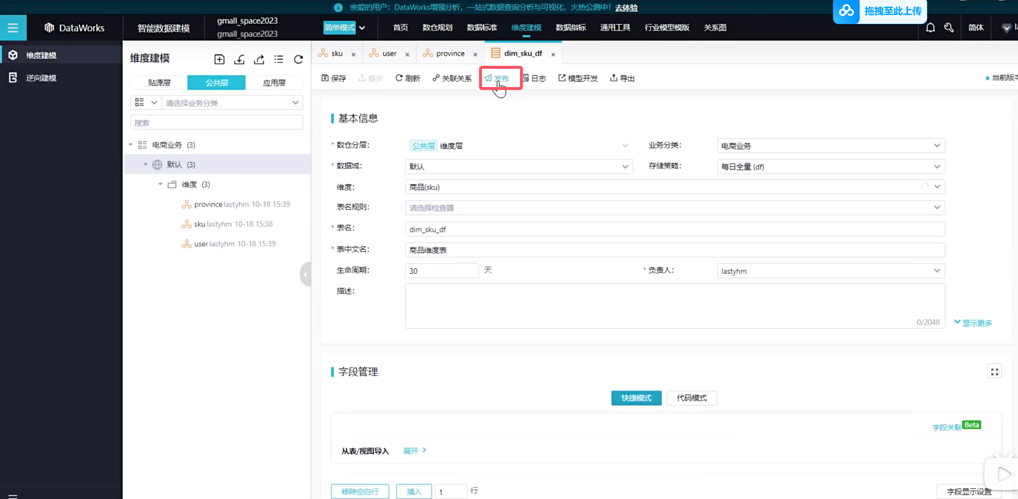Click the 表中文名 input field
Screen dimensions: 1018x499
pos(674,250)
